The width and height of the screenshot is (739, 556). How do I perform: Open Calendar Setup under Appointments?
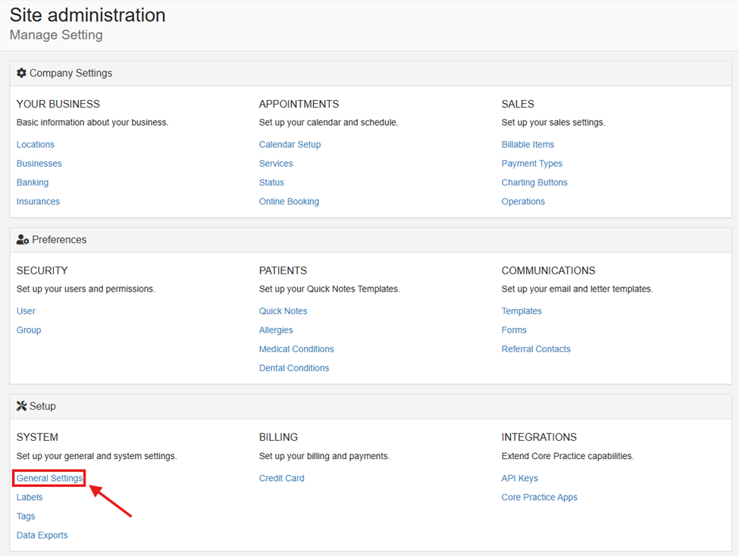(x=290, y=145)
